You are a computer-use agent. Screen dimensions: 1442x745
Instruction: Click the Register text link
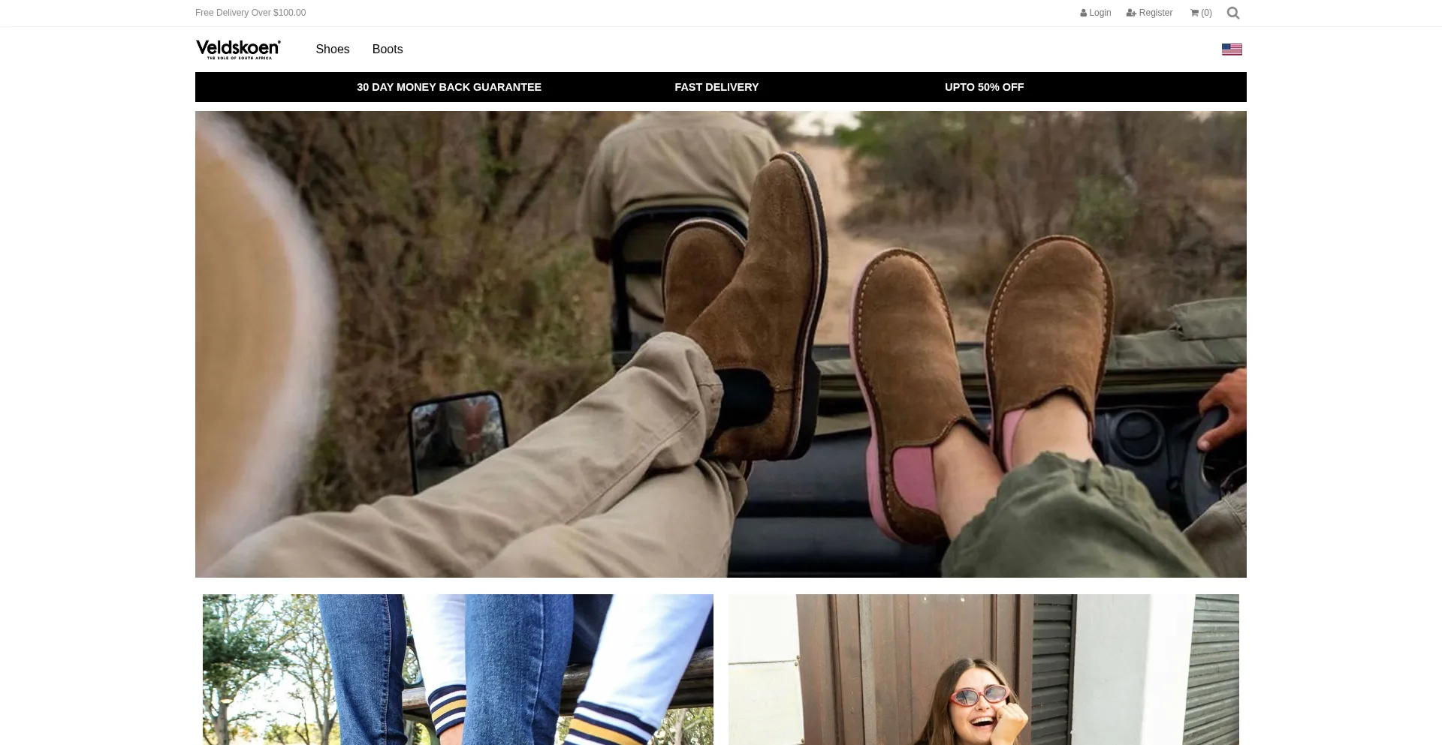pos(1155,13)
